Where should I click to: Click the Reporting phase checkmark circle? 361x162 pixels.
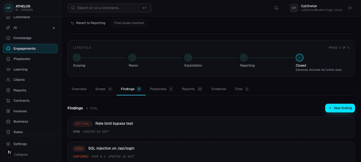pyautogui.click(x=244, y=58)
